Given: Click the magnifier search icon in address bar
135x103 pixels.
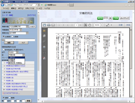Looking at the screenshot, I should (x=36, y=5).
